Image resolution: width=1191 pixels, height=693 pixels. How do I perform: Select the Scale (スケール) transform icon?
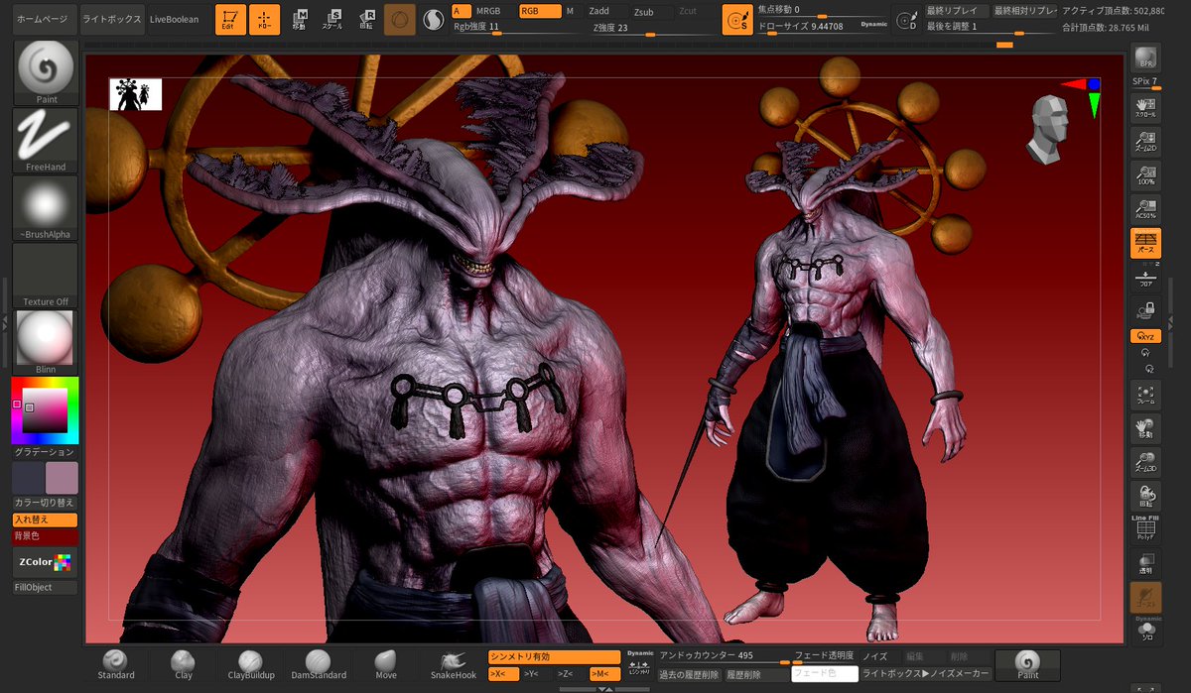(332, 20)
